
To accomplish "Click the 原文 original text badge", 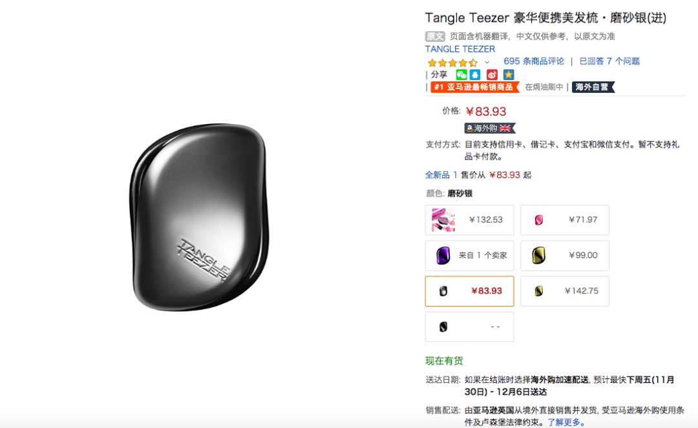I will [x=435, y=36].
